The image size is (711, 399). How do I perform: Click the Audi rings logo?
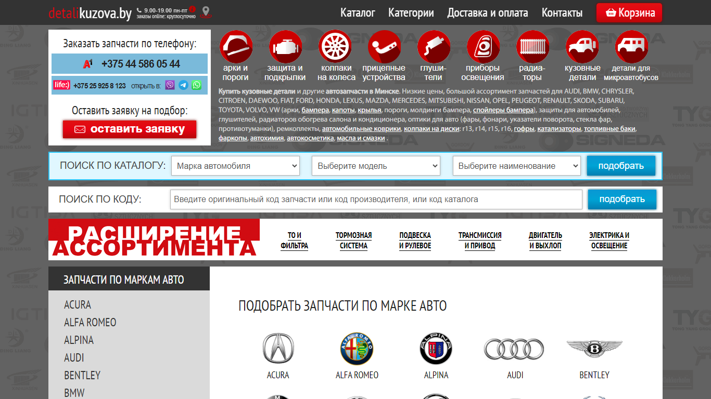514,349
